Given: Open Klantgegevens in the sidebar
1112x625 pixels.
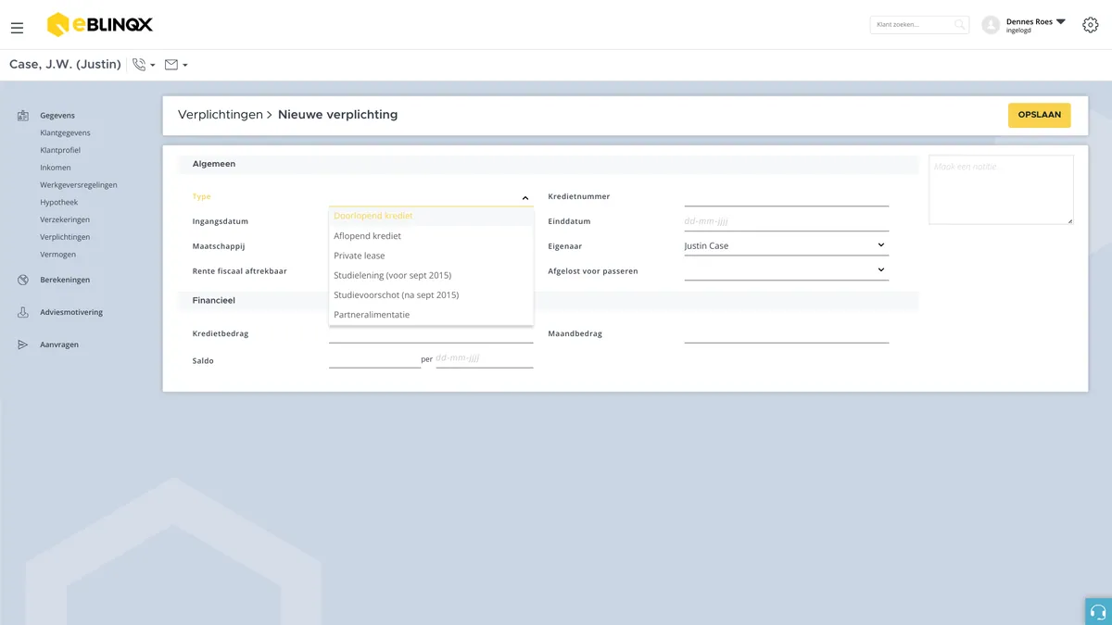Looking at the screenshot, I should pos(65,132).
